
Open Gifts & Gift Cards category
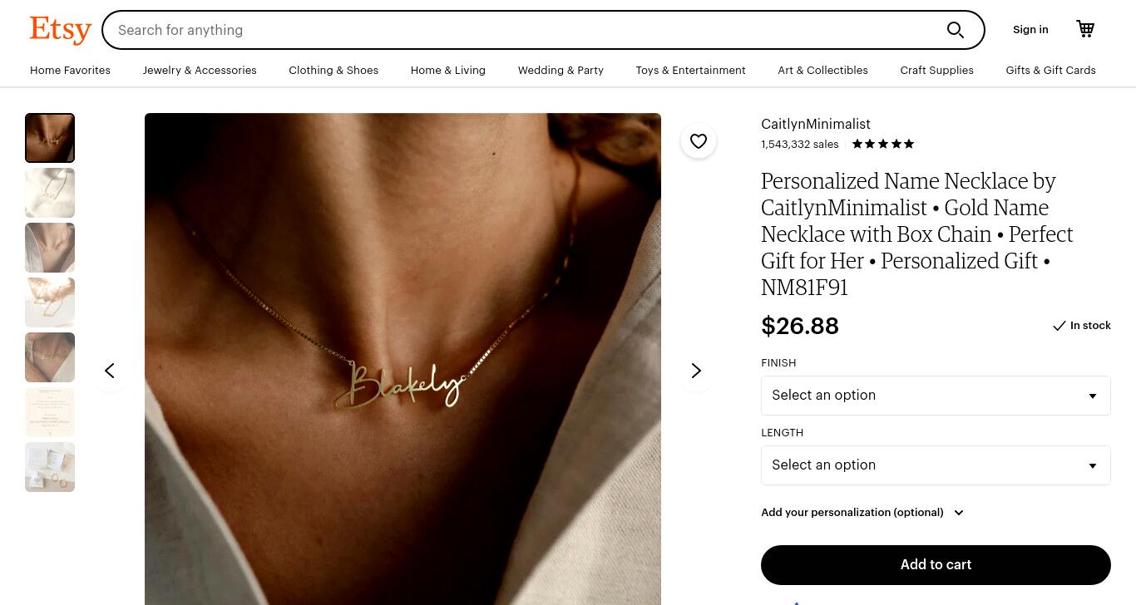pyautogui.click(x=1050, y=71)
